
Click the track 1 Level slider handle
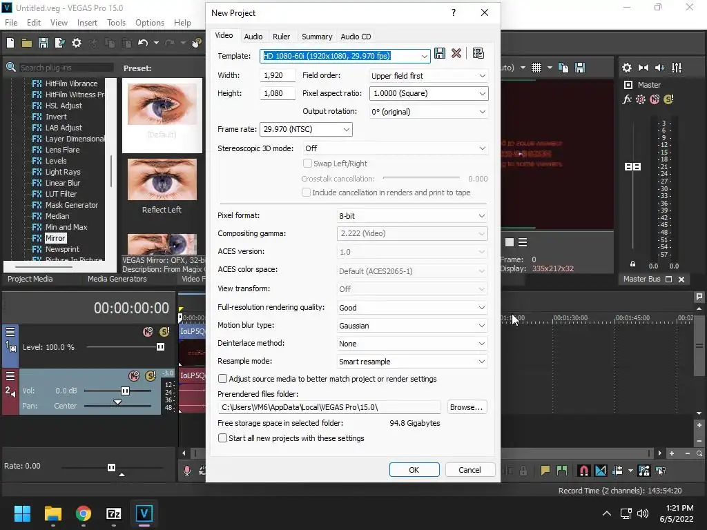point(160,346)
